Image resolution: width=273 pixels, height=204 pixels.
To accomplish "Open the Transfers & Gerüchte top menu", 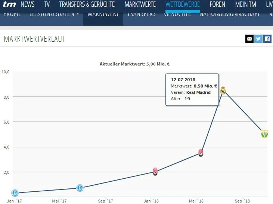I will pyautogui.click(x=87, y=4).
